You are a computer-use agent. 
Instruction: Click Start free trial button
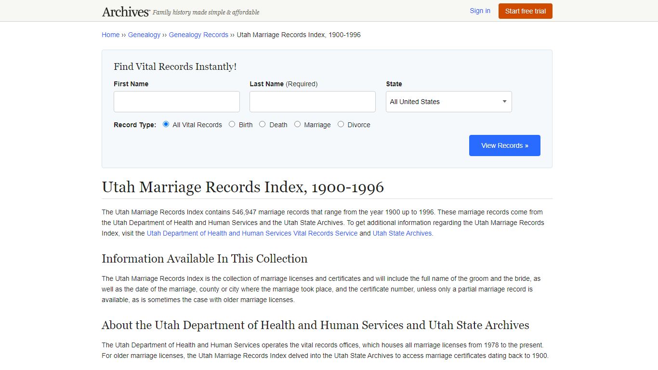click(526, 11)
